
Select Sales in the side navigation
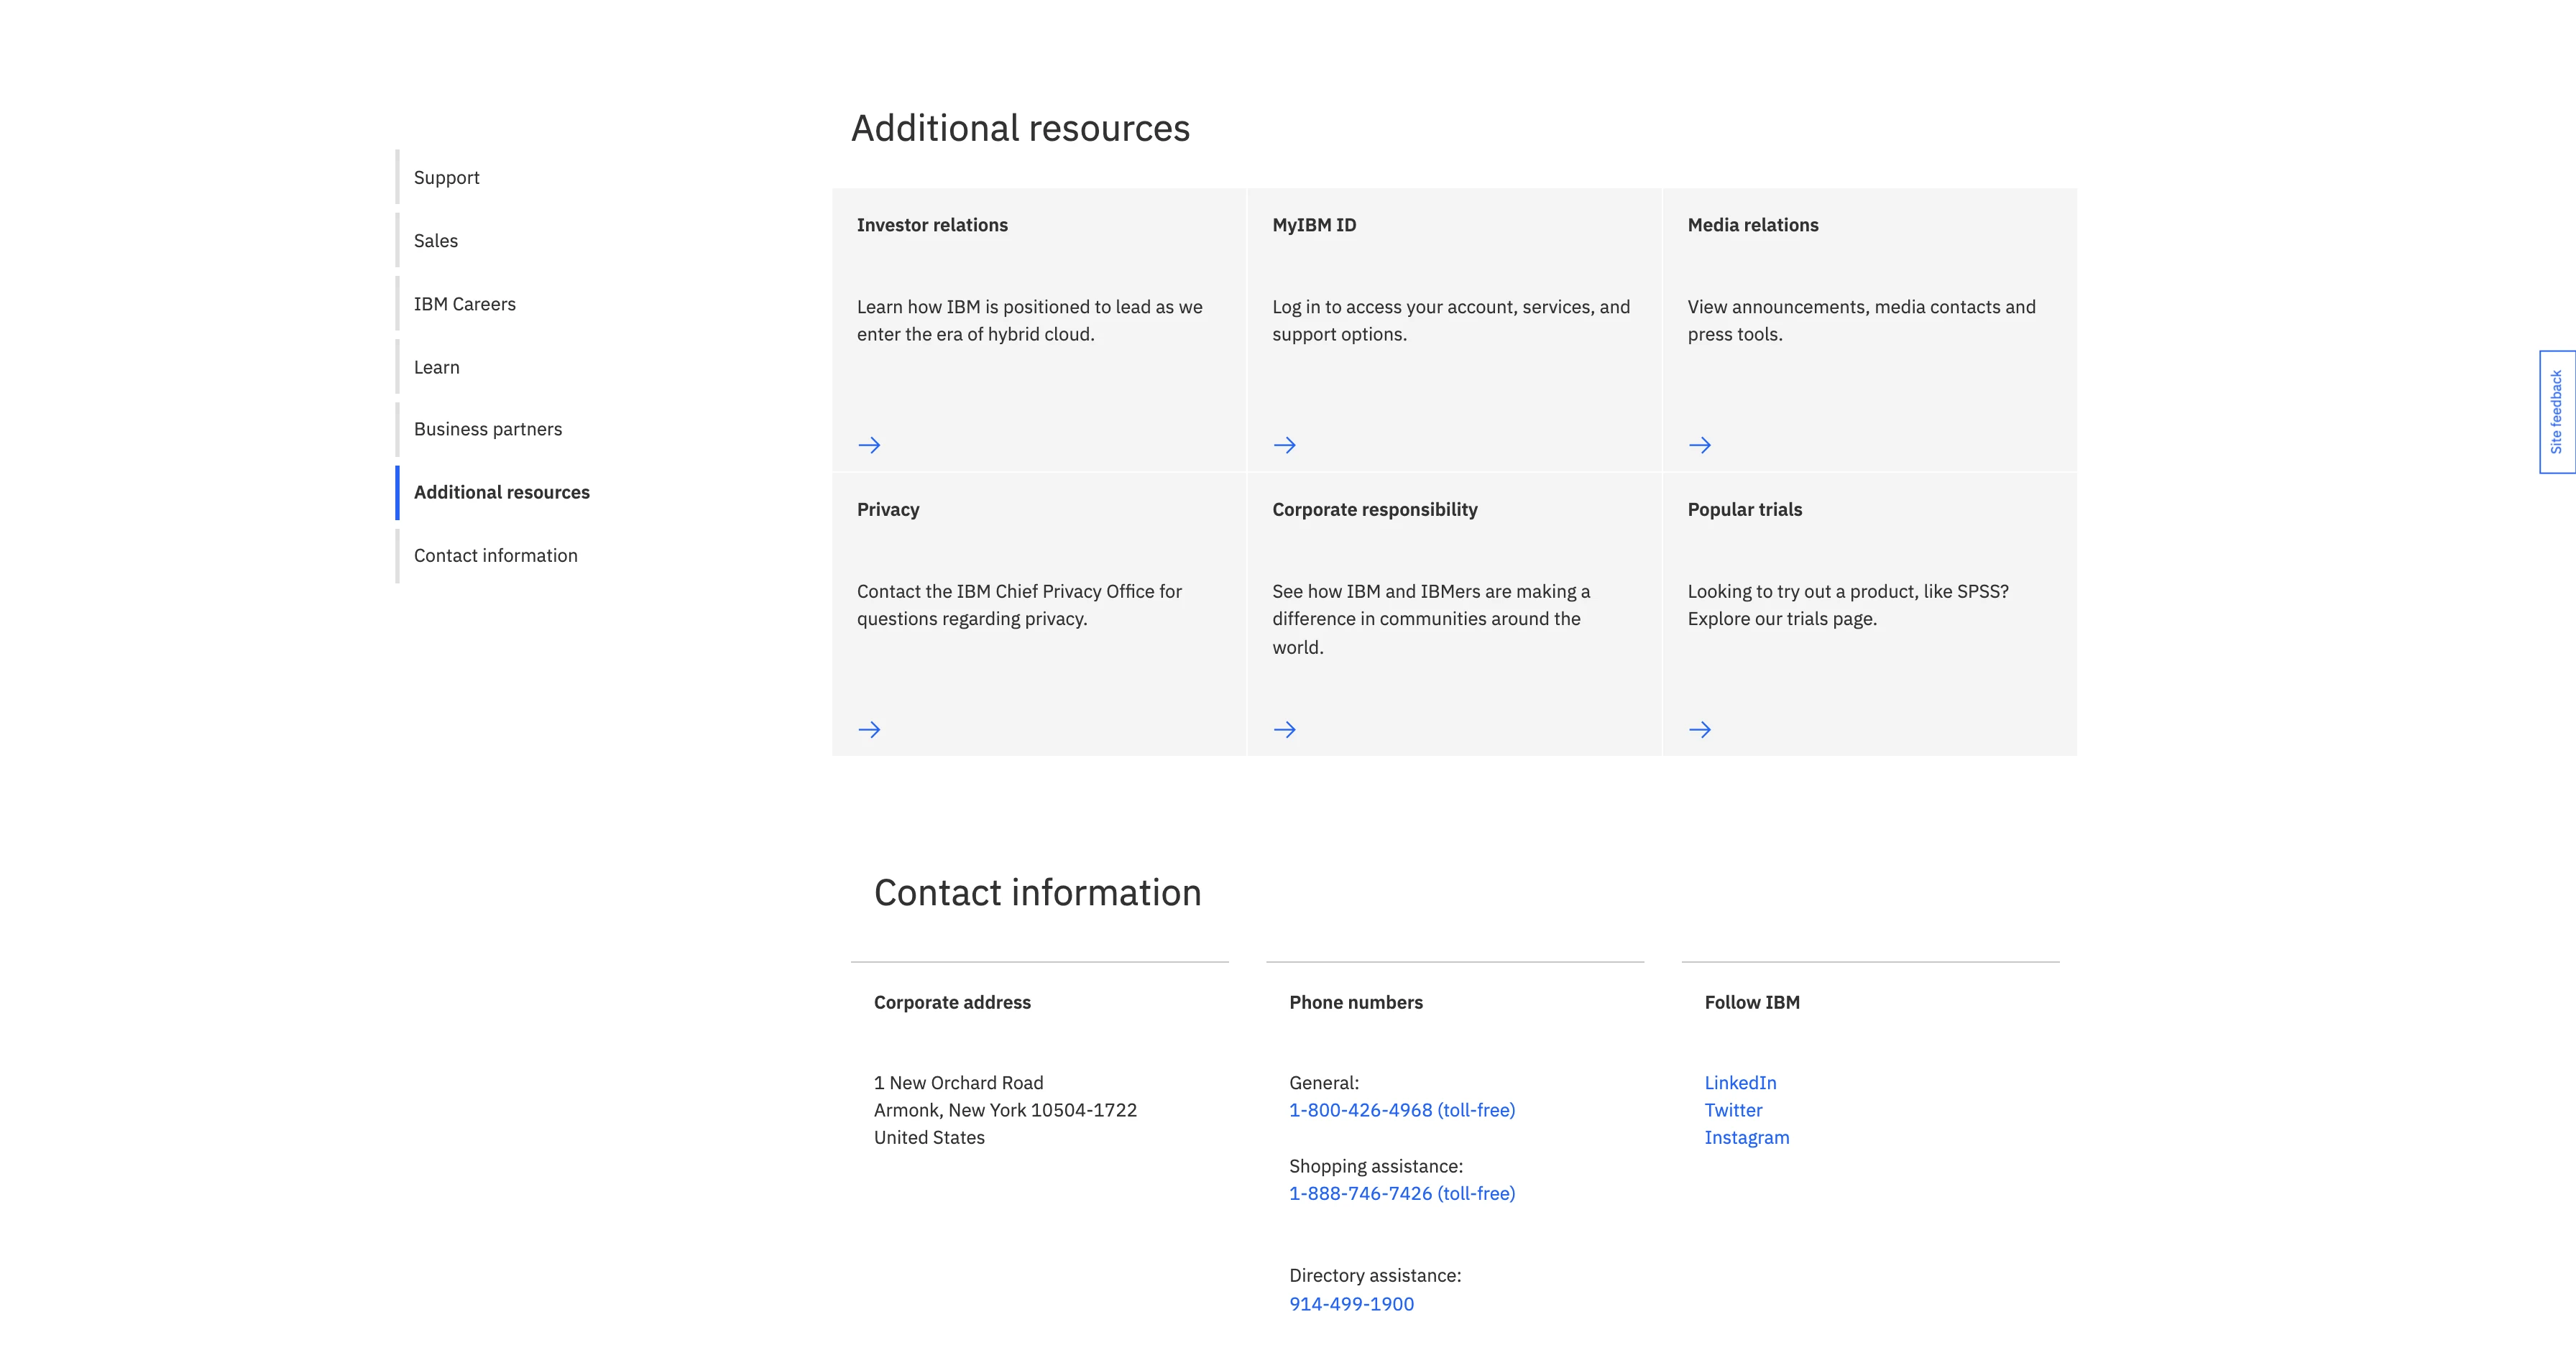coord(436,240)
